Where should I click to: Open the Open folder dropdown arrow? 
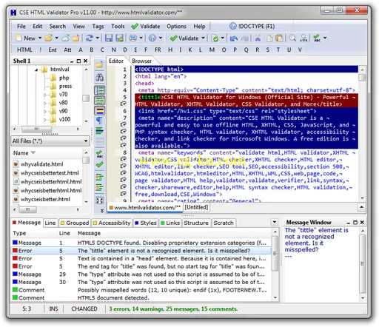click(56, 38)
